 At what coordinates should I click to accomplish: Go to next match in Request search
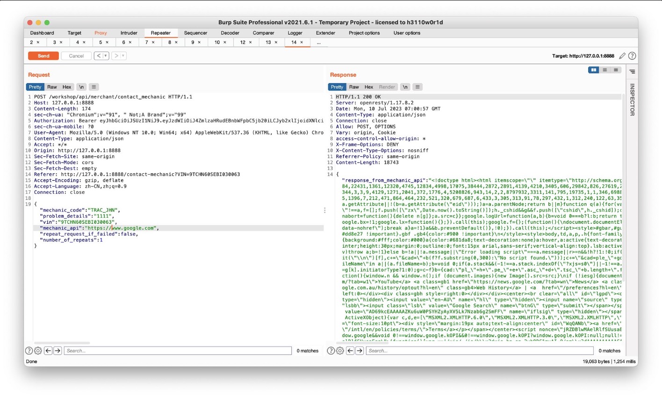58,351
